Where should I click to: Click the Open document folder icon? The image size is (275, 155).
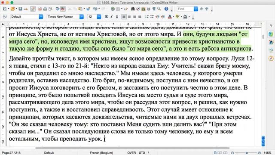pyautogui.click(x=12, y=9)
